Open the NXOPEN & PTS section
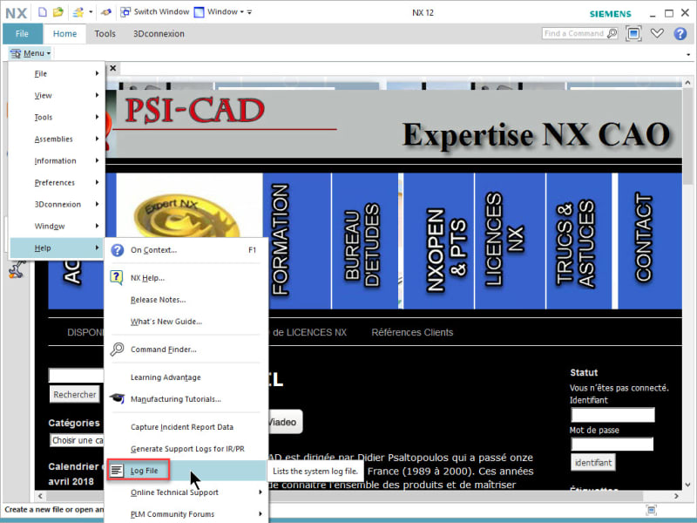697x523 pixels. [x=439, y=241]
